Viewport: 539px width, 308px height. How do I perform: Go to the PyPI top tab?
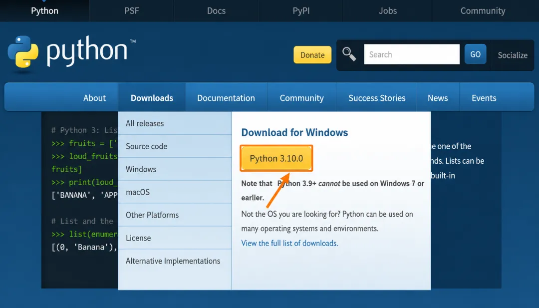301,10
